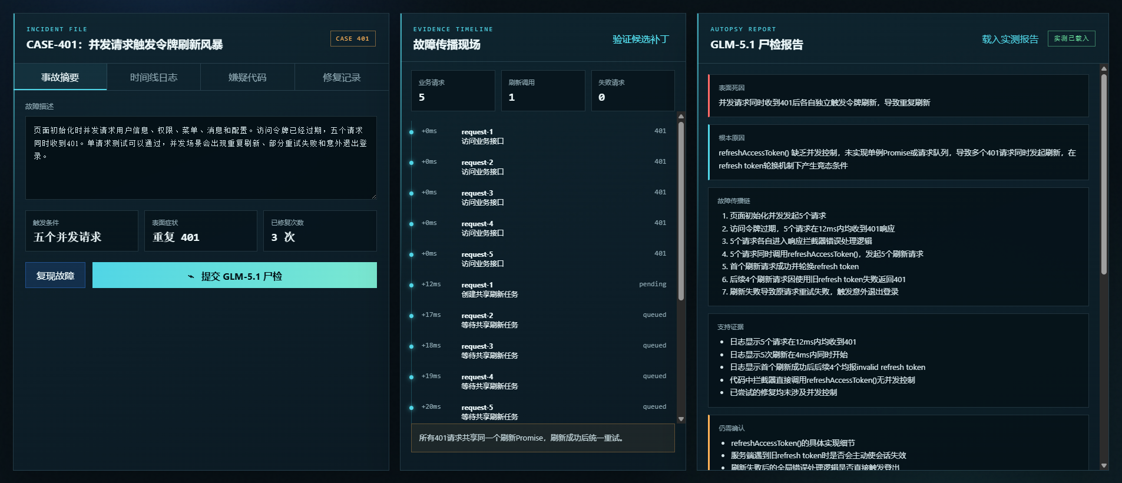This screenshot has width=1122, height=483.
Task: Click the 已修复次数 3 次 card
Action: tap(320, 231)
